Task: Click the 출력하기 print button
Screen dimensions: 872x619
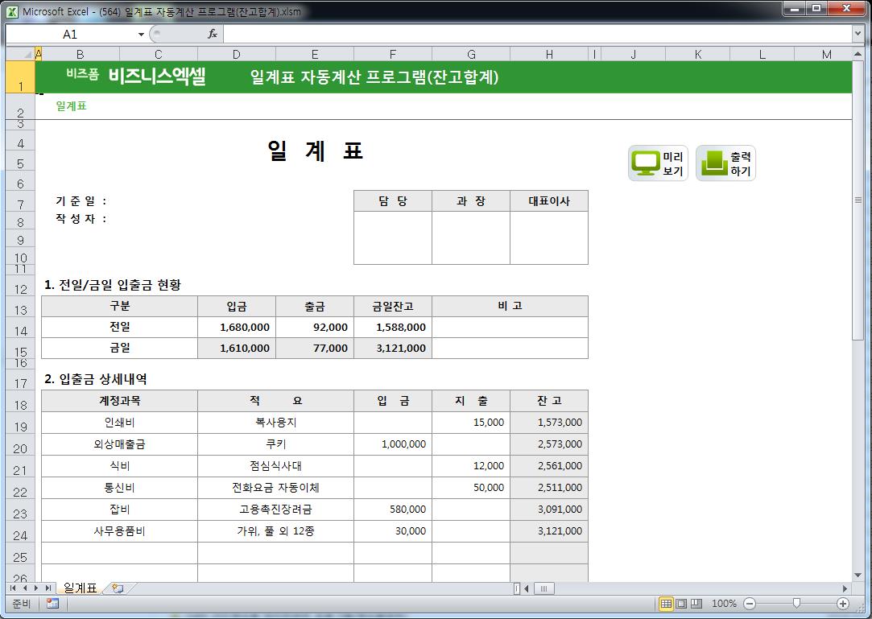Action: pos(725,163)
